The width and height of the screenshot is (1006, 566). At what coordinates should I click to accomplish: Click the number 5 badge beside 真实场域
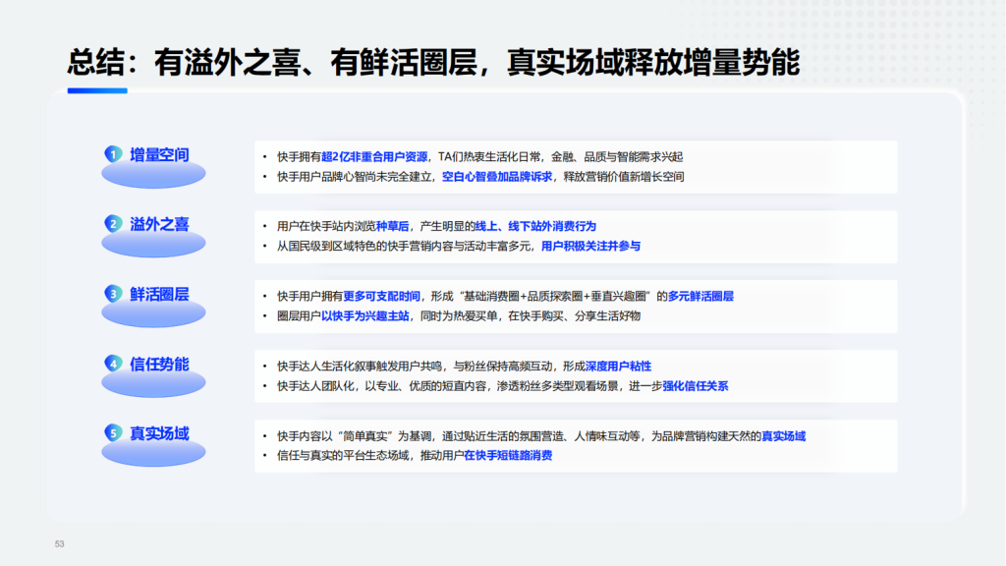pyautogui.click(x=113, y=432)
